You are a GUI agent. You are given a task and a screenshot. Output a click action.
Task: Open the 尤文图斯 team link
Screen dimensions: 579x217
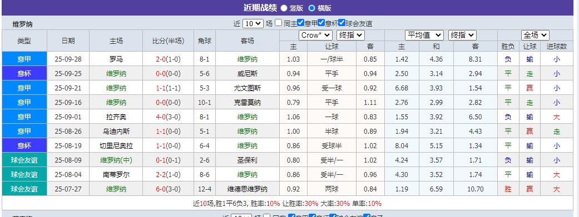pos(247,88)
